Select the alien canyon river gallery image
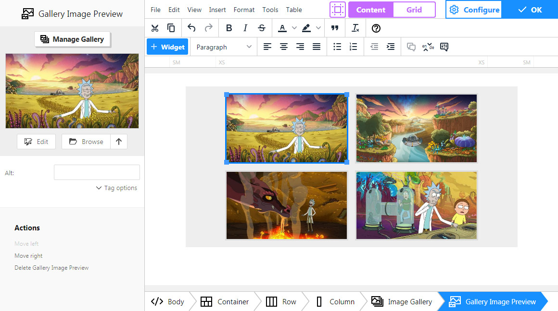The height and width of the screenshot is (311, 558). pyautogui.click(x=417, y=128)
